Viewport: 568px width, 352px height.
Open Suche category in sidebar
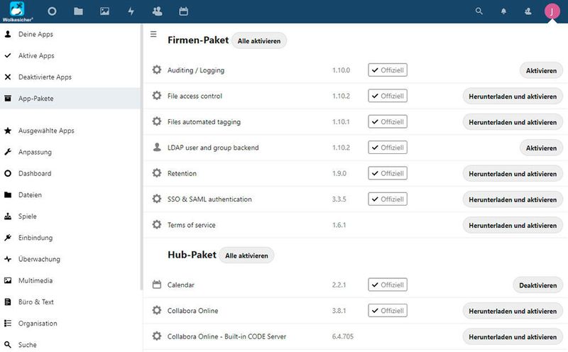point(70,344)
